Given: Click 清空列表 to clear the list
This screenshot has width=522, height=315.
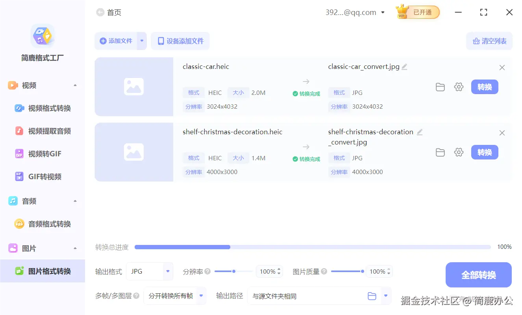Looking at the screenshot, I should [x=489, y=41].
